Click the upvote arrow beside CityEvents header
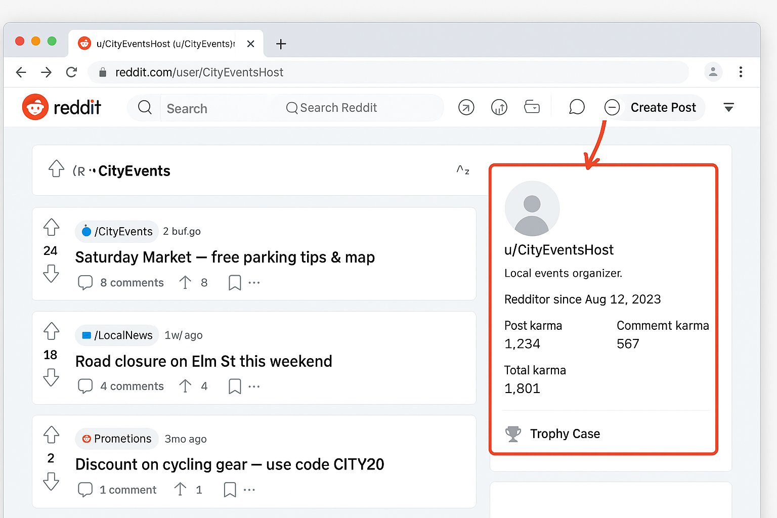The image size is (777, 518). click(56, 168)
